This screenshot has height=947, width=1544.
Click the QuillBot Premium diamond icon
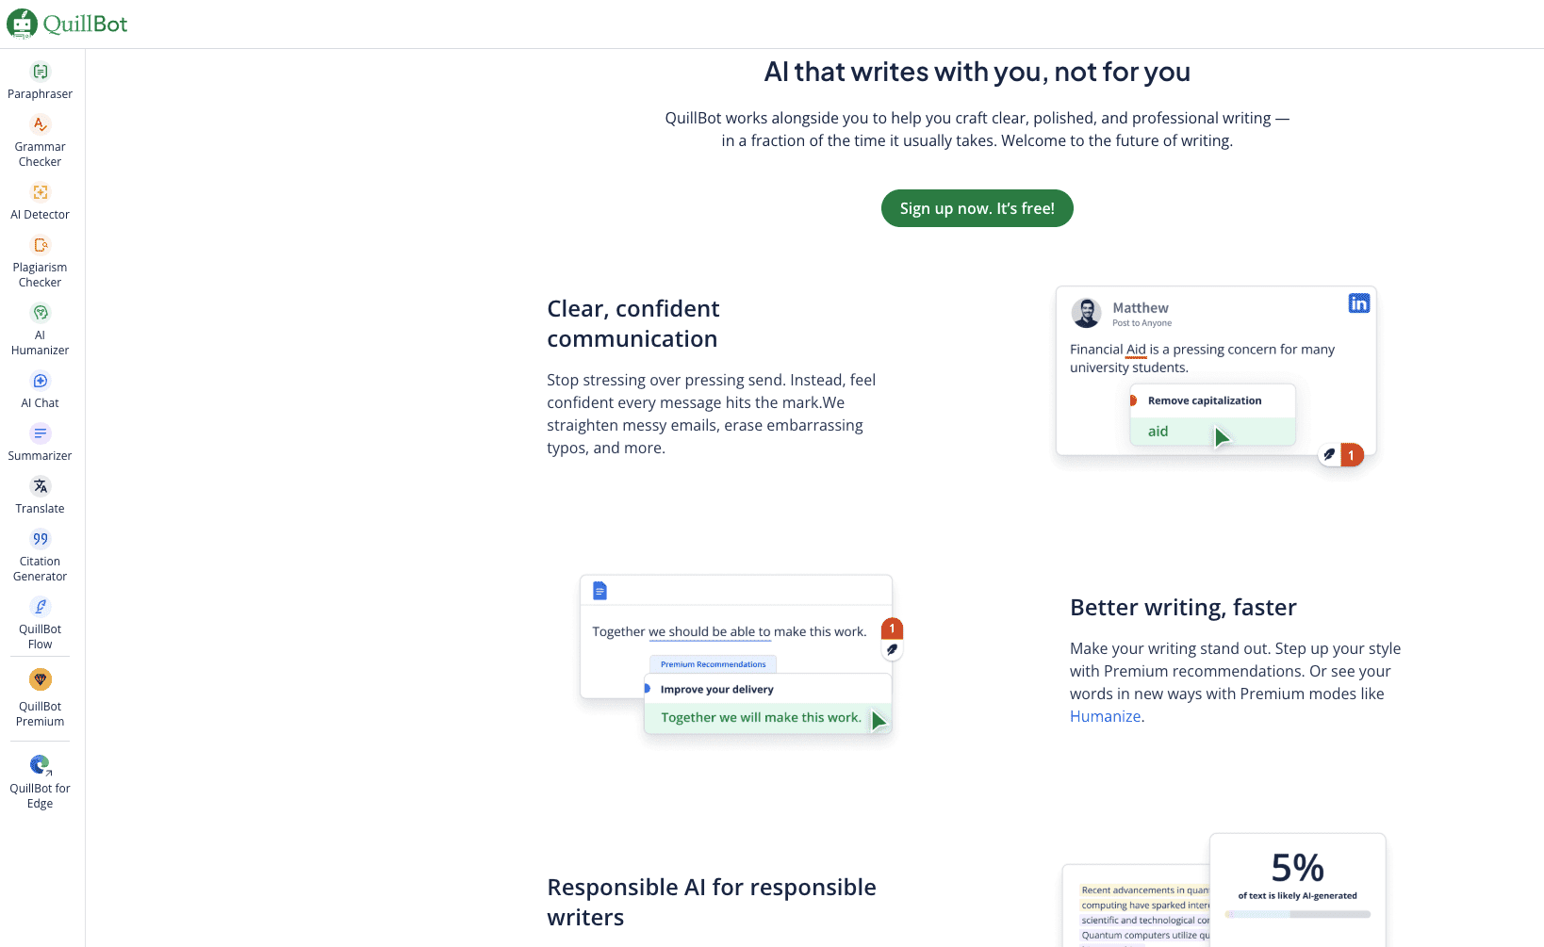[40, 679]
